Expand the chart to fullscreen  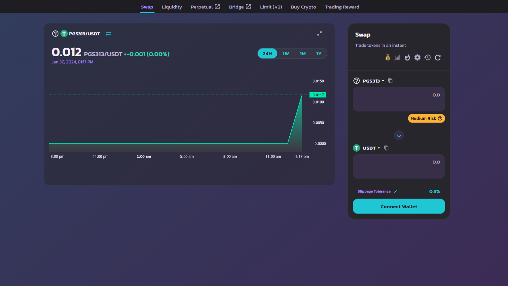click(x=319, y=33)
